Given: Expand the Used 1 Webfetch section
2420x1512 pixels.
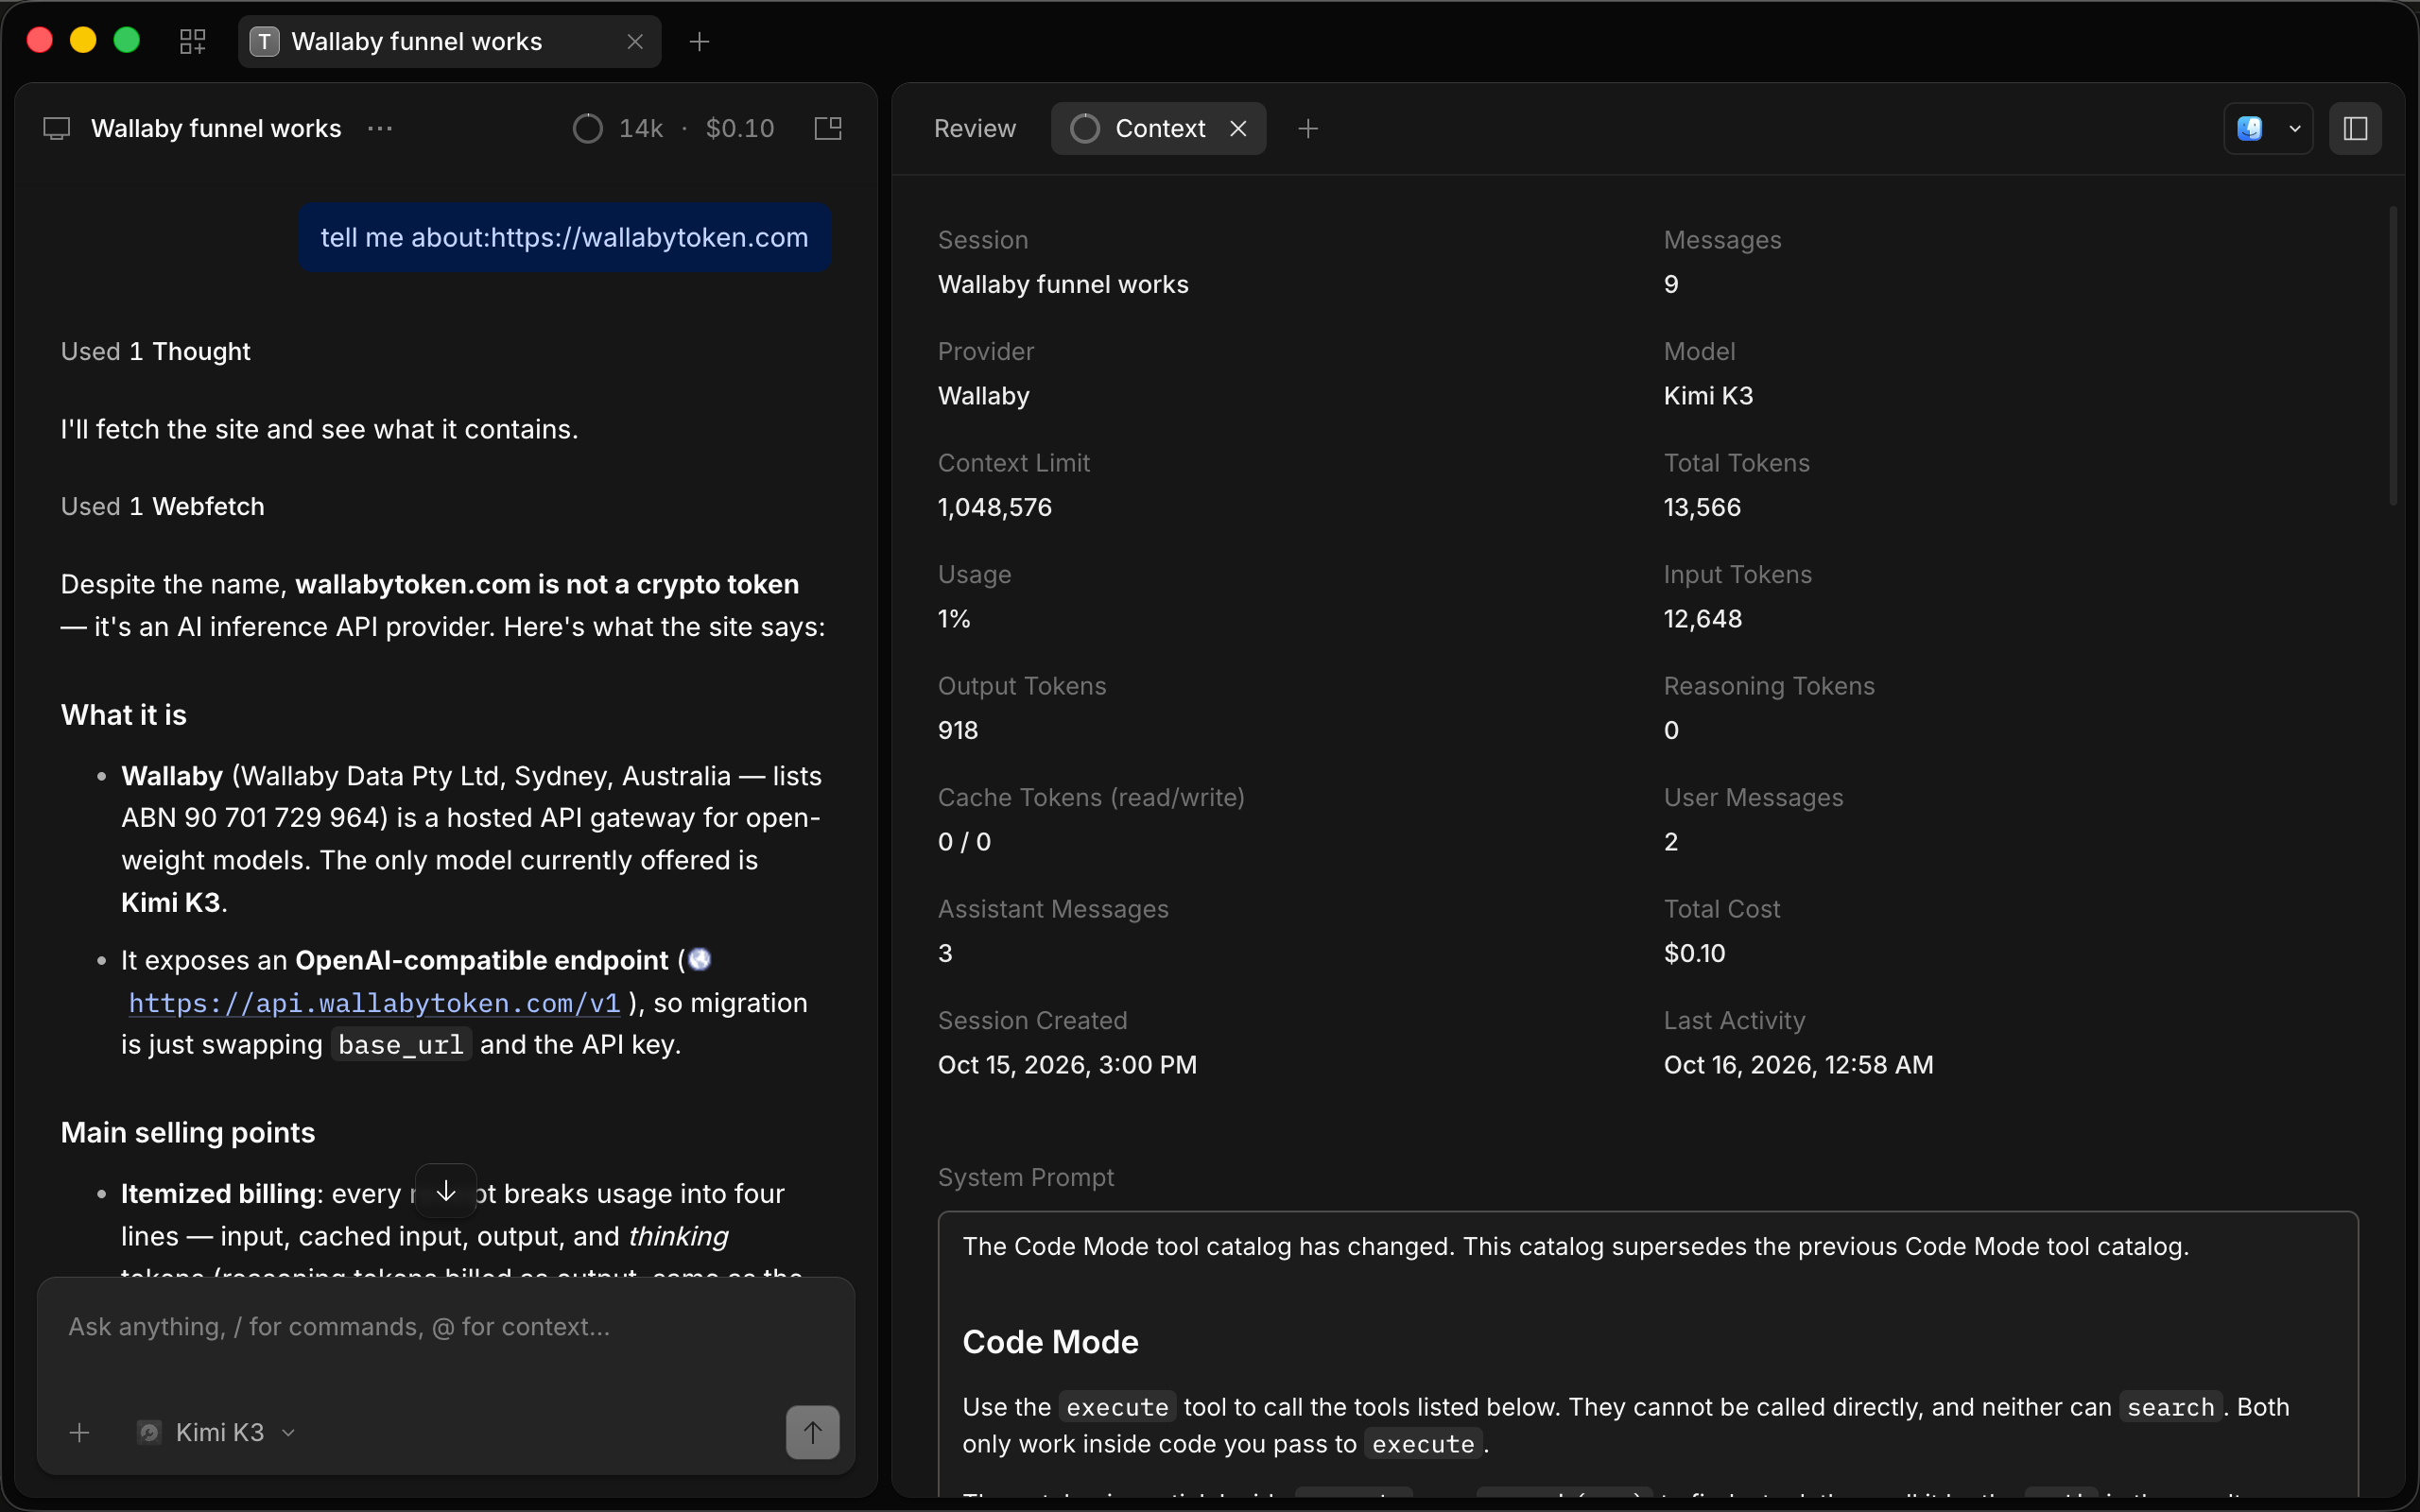Looking at the screenshot, I should click(x=162, y=506).
